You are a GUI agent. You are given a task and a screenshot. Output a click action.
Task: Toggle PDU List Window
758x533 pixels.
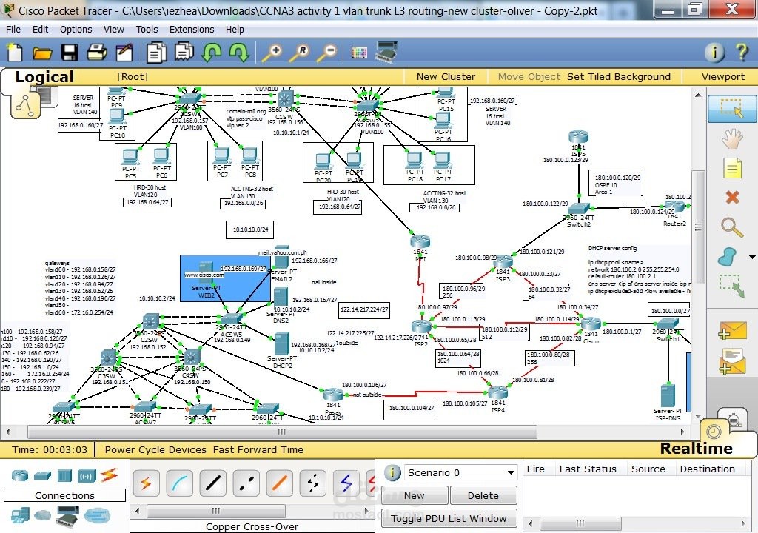pos(449,518)
